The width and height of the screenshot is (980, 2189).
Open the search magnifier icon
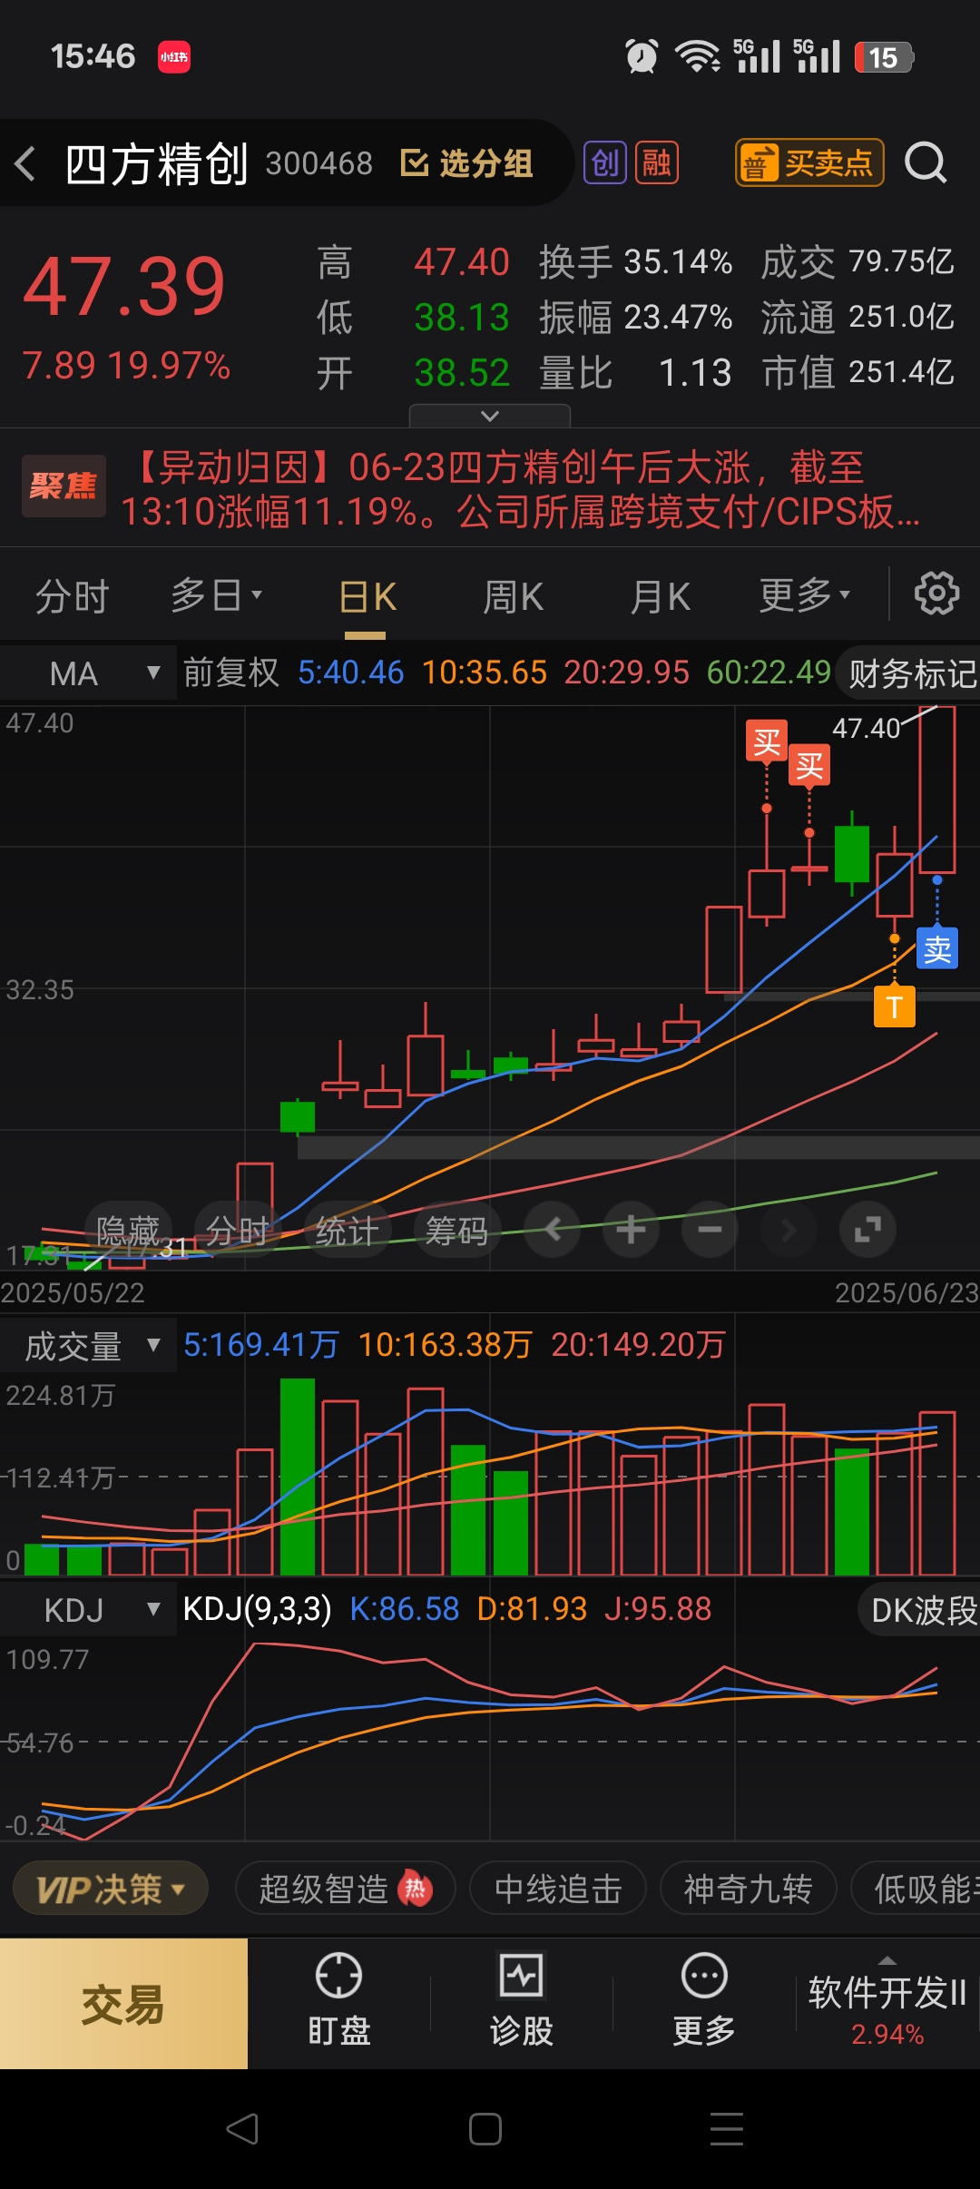pos(926,163)
